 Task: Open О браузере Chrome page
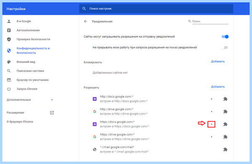(x=20, y=122)
